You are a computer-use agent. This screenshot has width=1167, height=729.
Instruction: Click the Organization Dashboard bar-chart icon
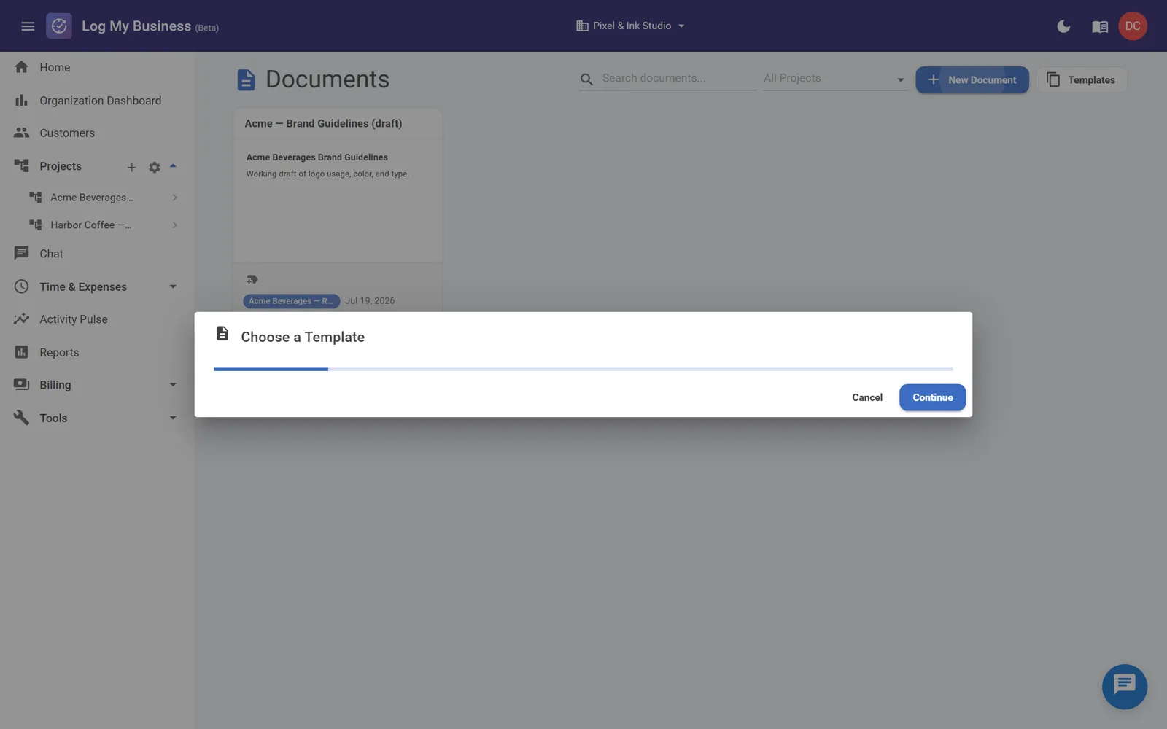click(21, 101)
